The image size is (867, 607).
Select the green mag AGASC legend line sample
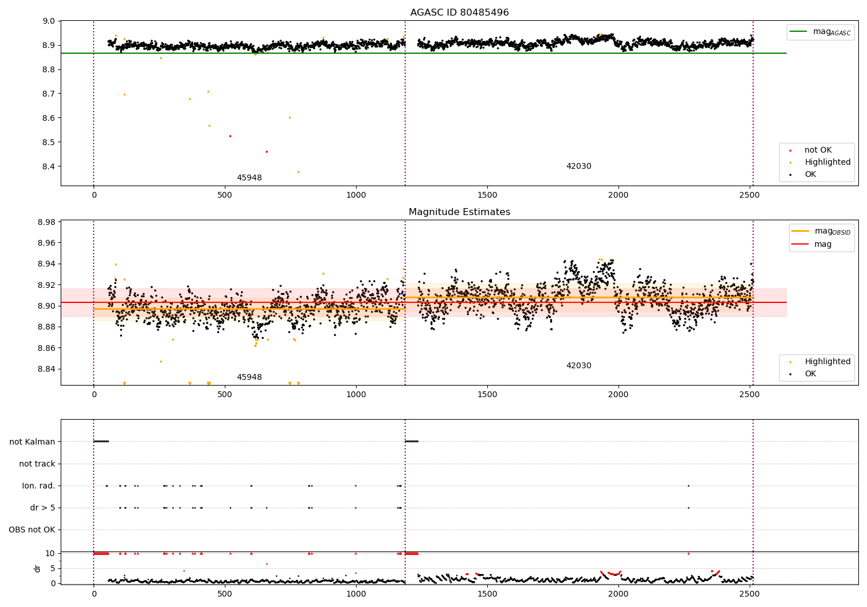pos(798,32)
